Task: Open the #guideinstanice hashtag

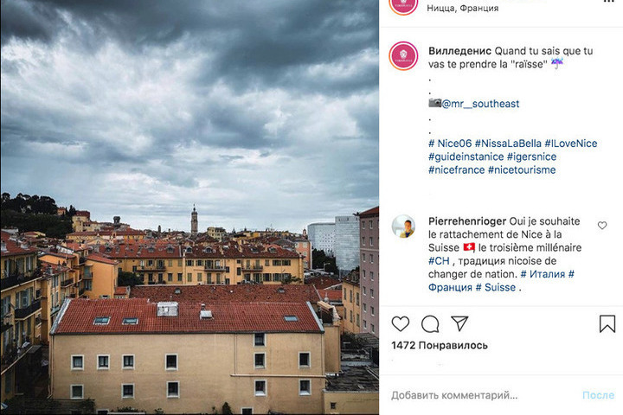Action: click(x=466, y=156)
